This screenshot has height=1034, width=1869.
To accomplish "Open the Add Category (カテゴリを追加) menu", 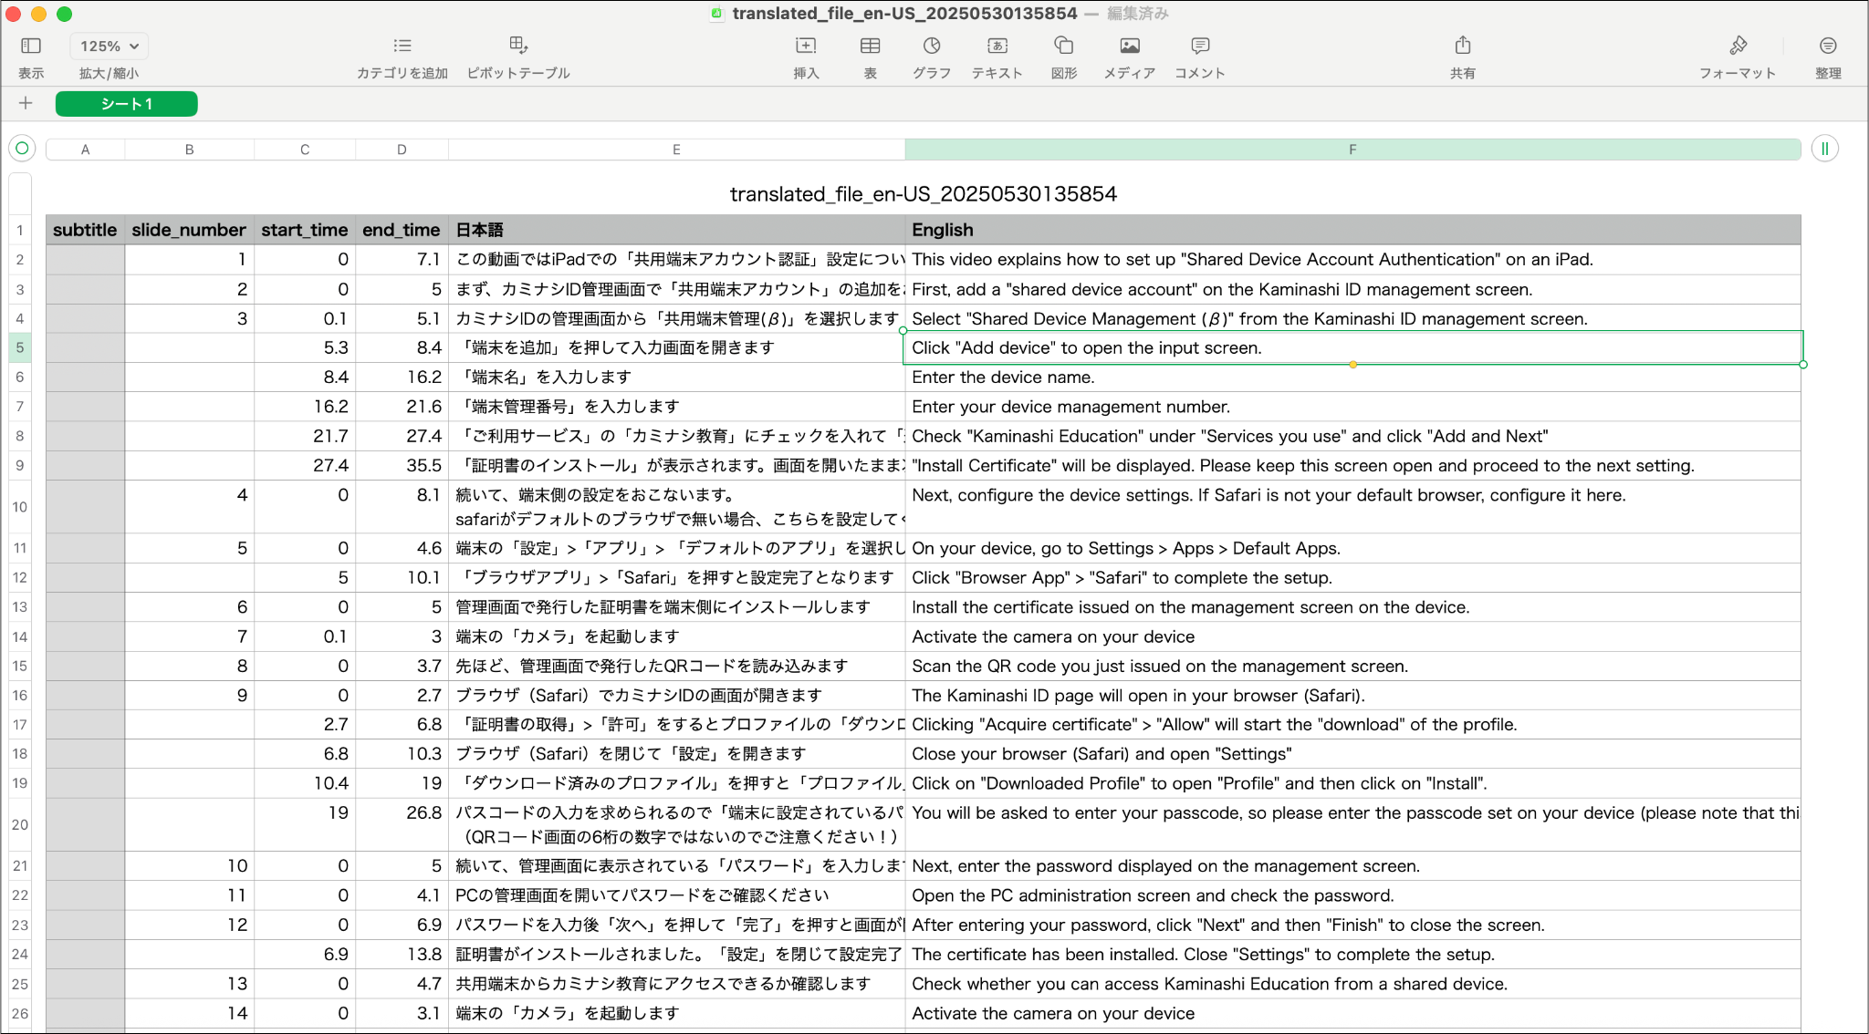I will click(402, 47).
